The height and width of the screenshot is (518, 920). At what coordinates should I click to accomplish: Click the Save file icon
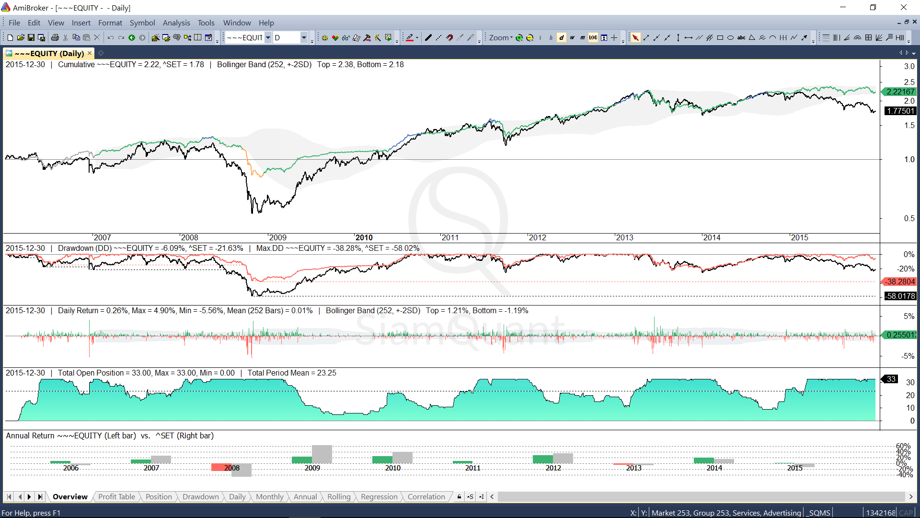click(x=31, y=38)
